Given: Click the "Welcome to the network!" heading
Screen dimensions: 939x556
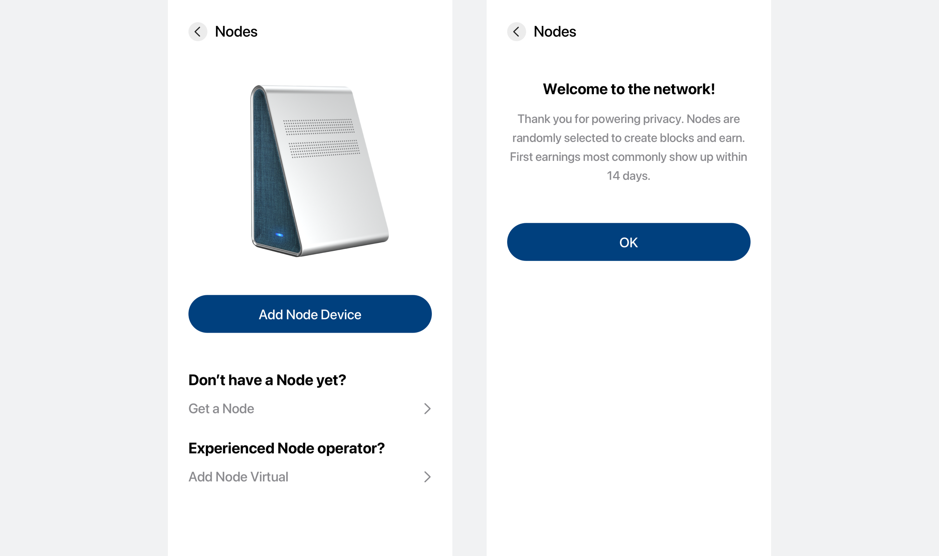Looking at the screenshot, I should 629,89.
